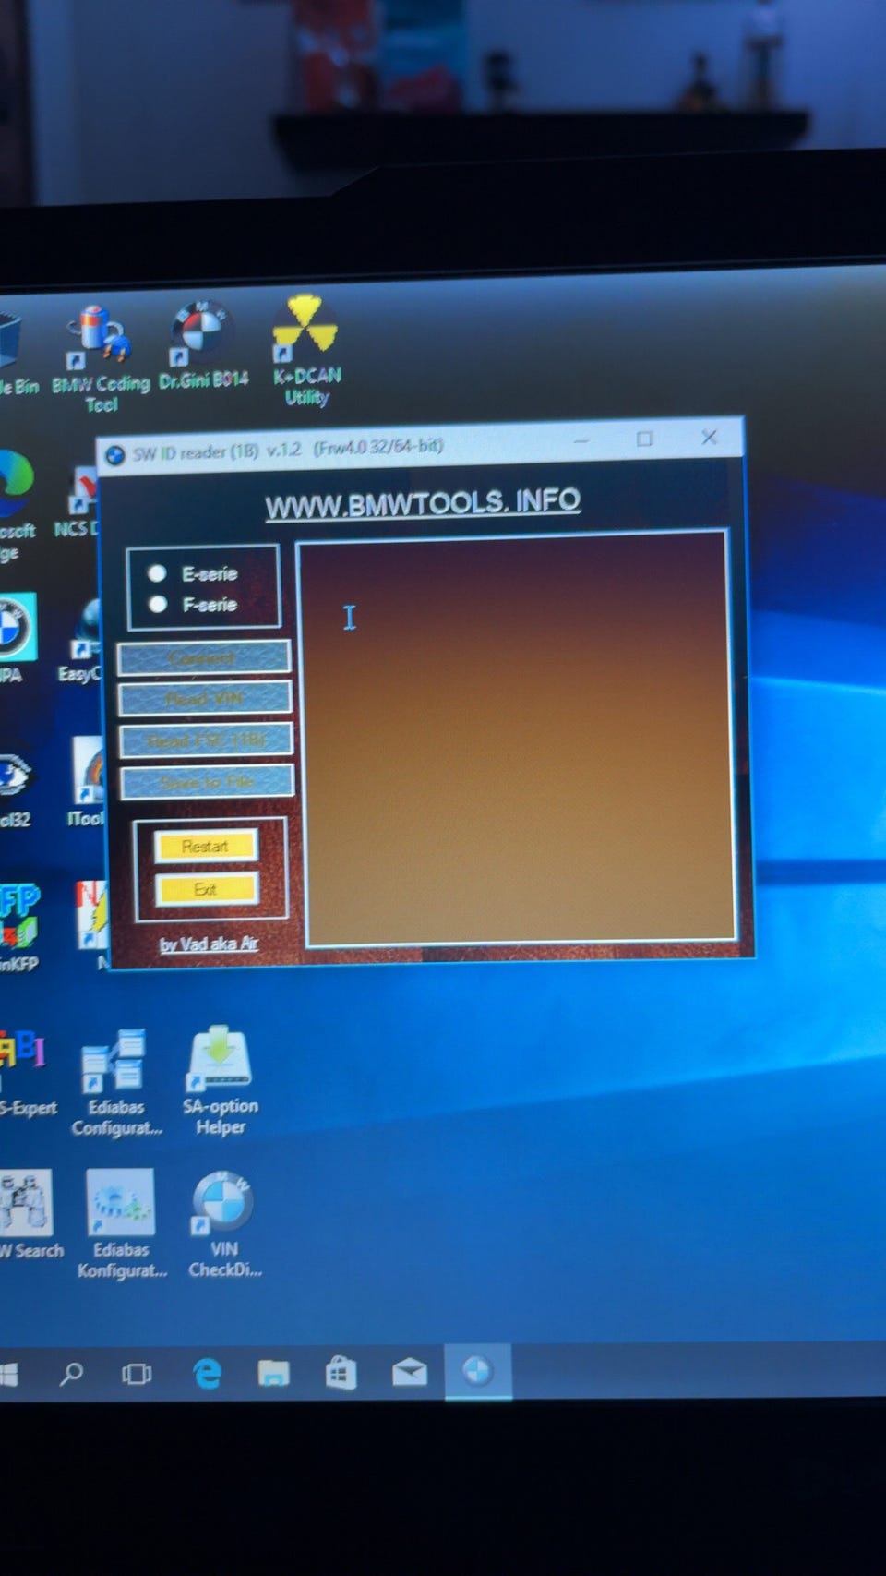Click the yellow Exit button
The width and height of the screenshot is (886, 1576).
pos(206,889)
